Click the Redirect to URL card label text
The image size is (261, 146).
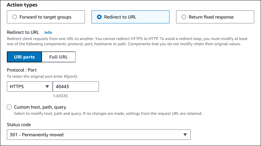(120, 17)
